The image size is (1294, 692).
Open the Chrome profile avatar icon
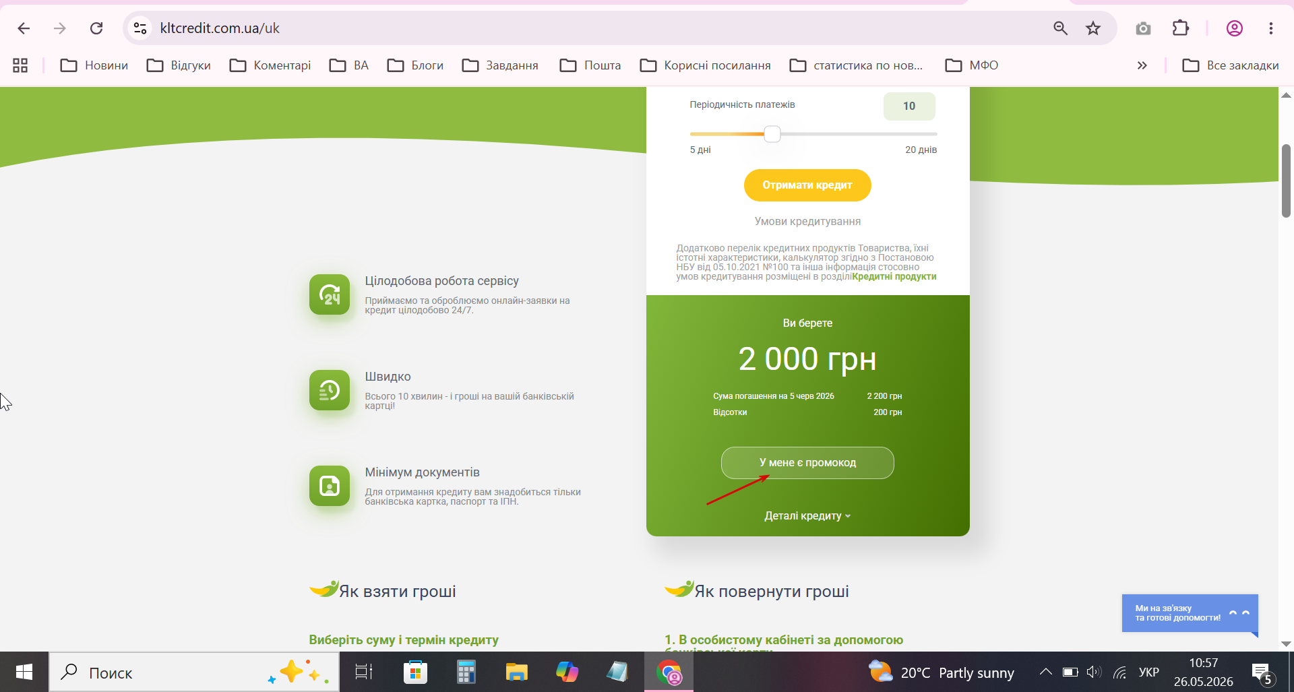tap(1235, 28)
